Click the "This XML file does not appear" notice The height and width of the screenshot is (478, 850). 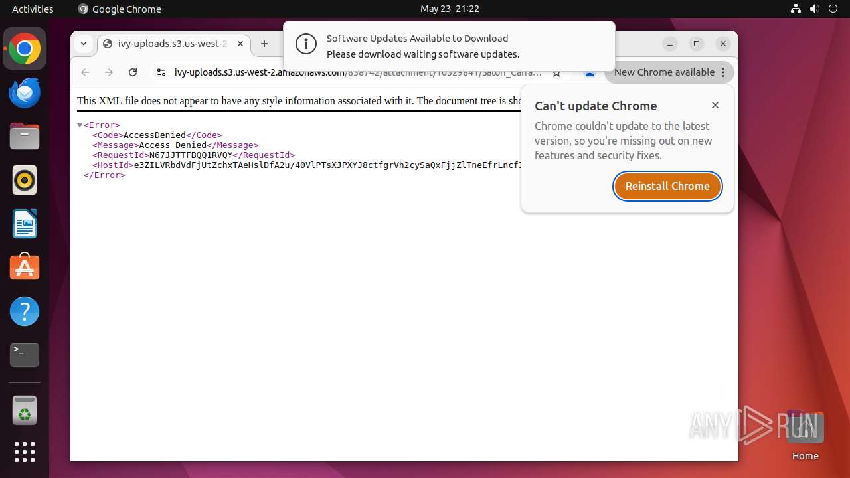click(x=299, y=101)
